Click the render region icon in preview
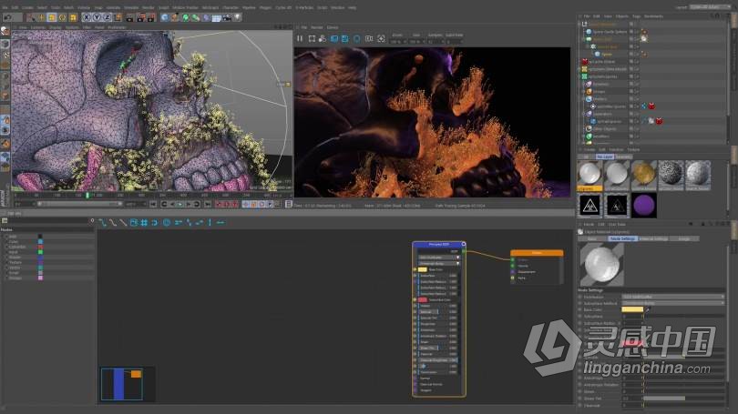 click(x=312, y=38)
